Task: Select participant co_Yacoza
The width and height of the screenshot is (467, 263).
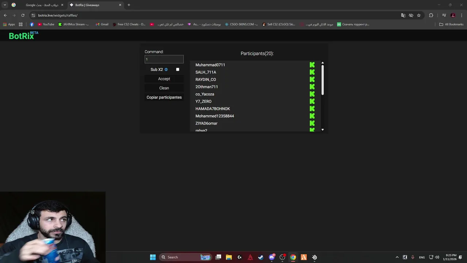Action: pos(205,94)
